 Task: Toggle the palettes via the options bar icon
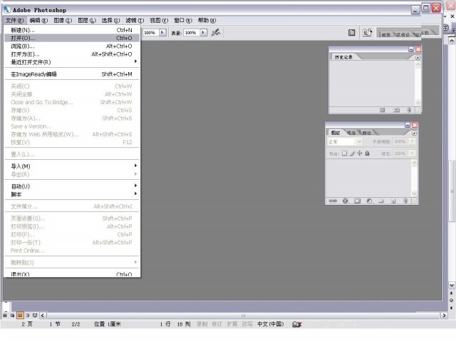pos(351,33)
